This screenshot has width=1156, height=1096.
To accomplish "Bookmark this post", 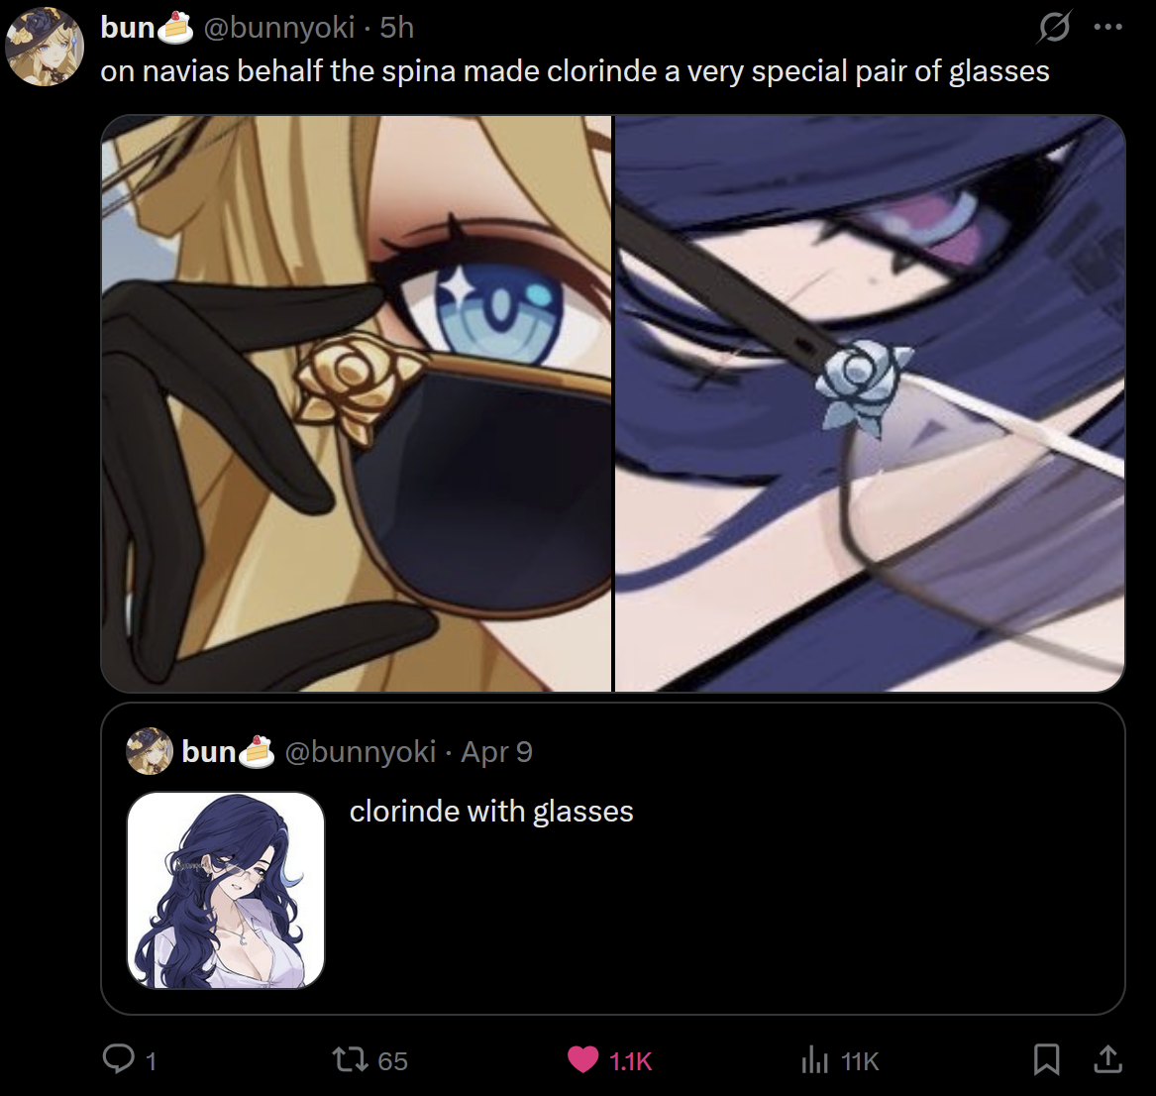I will click(x=1047, y=1059).
